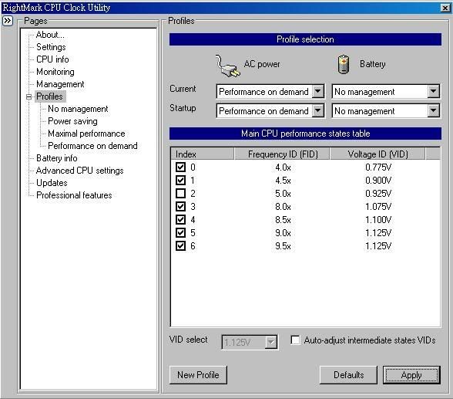
Task: Open the VID select dropdown
Action: (270, 343)
